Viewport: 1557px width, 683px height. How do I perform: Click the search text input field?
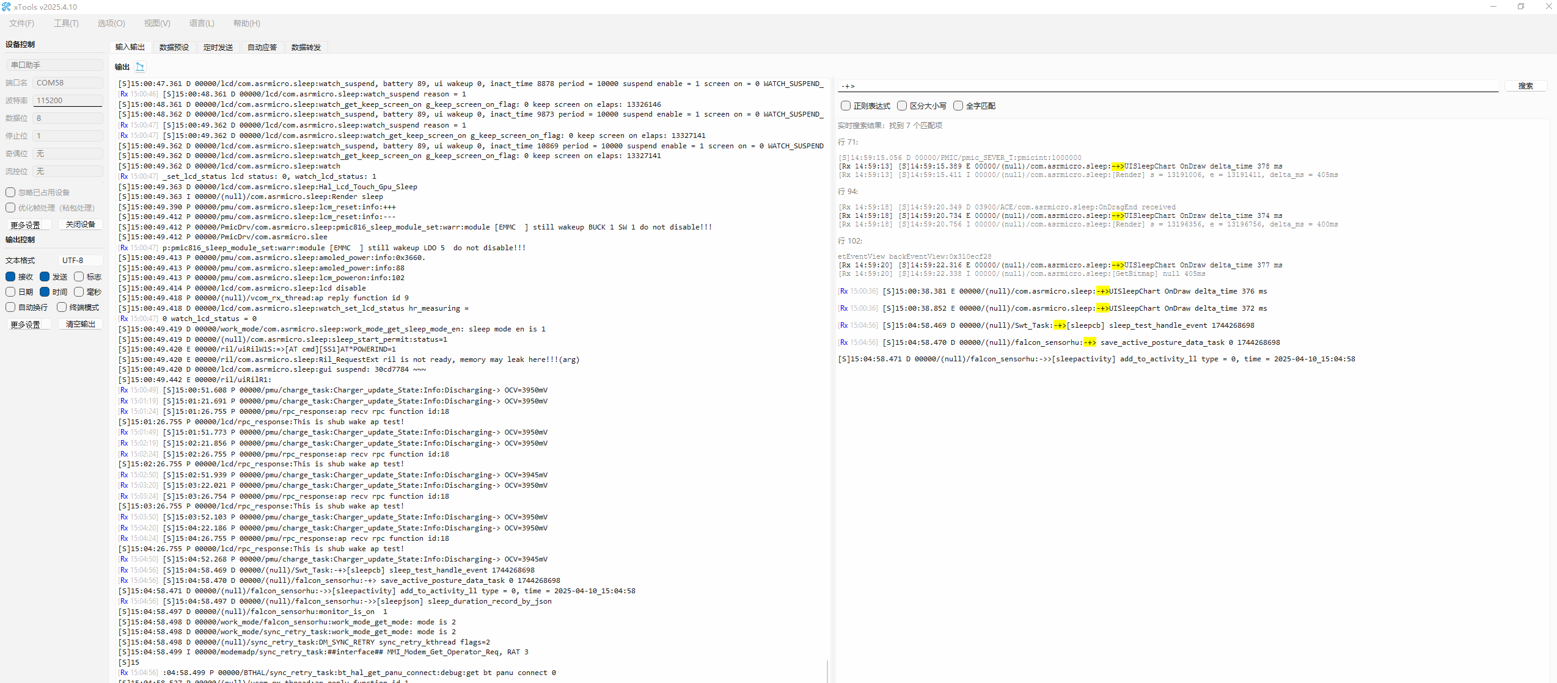[x=1167, y=86]
